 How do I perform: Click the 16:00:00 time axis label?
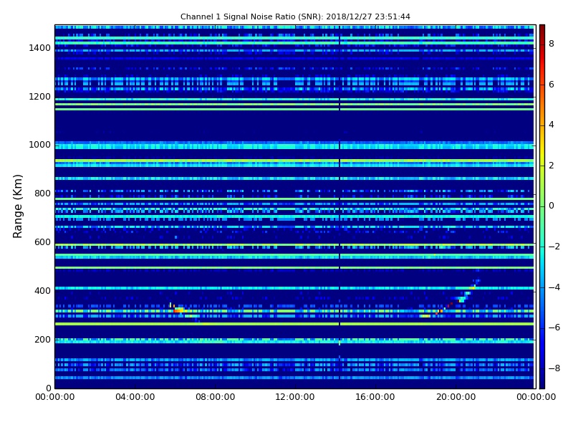pos(375,397)
